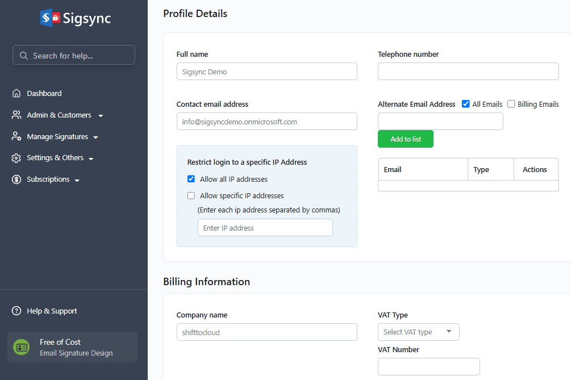The height and width of the screenshot is (380, 571).
Task: Enable the Billing Emails checkbox
Action: tap(511, 104)
